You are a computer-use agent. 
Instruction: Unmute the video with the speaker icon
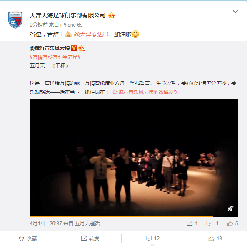(x=230, y=209)
